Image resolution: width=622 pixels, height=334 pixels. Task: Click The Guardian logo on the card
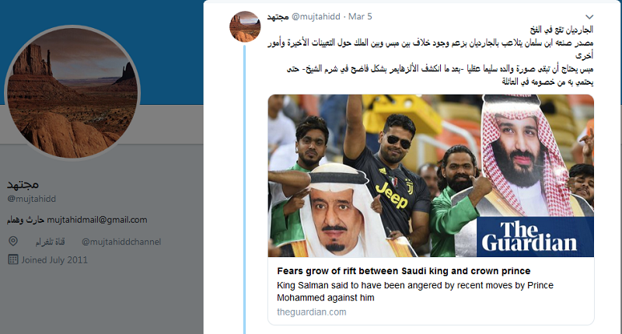tap(536, 236)
